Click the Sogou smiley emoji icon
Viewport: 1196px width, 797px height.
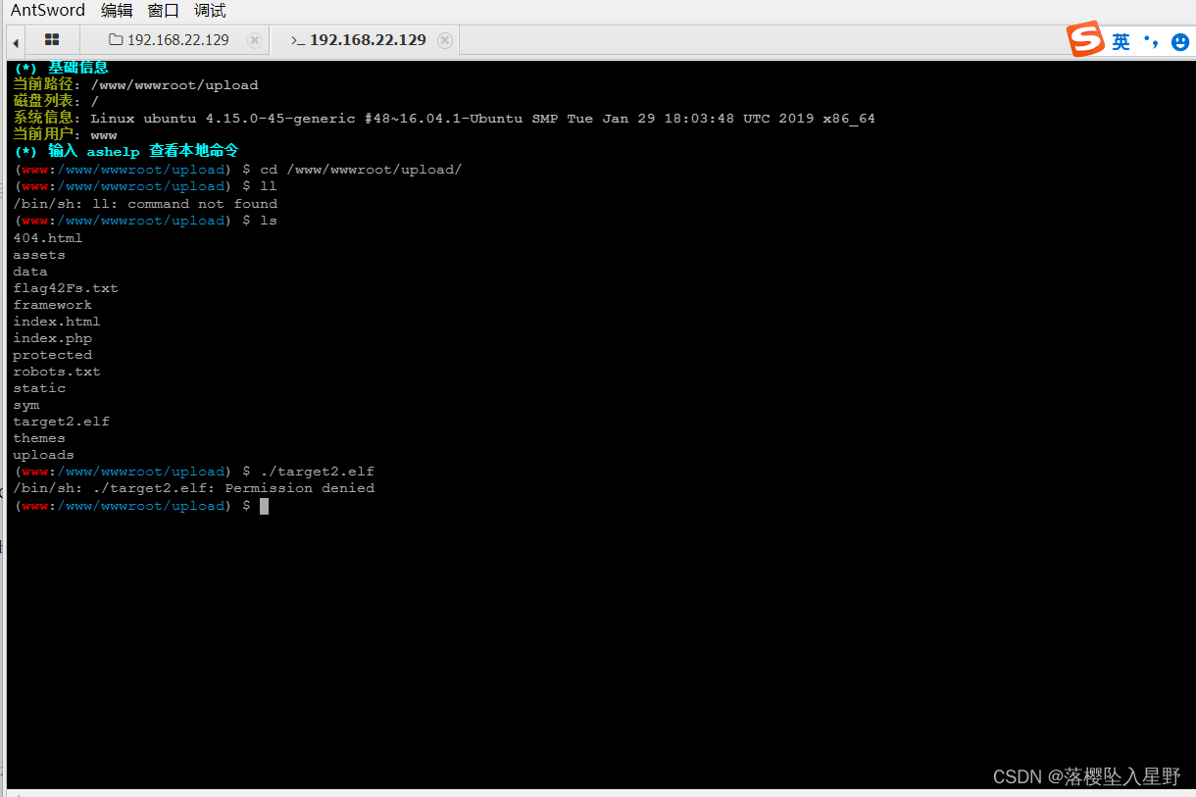point(1180,42)
